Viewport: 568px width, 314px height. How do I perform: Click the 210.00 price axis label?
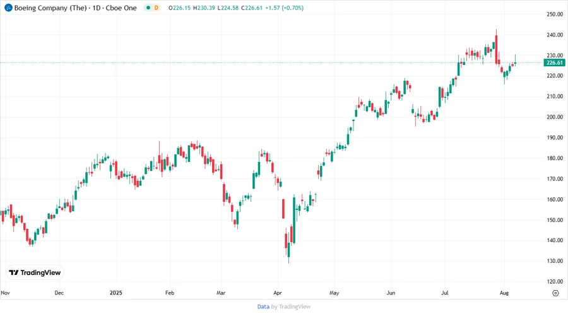pyautogui.click(x=555, y=96)
